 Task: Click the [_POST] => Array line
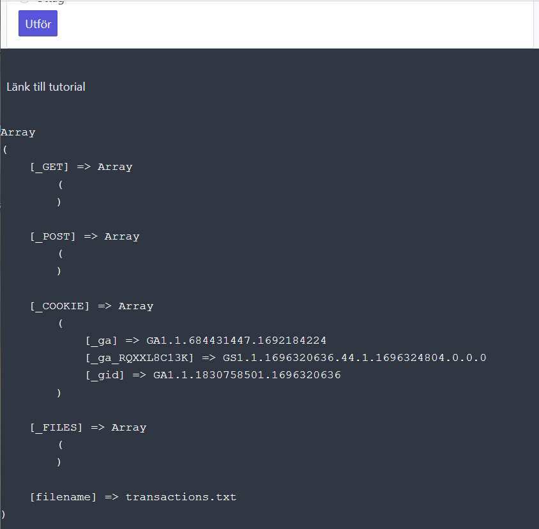pos(84,236)
